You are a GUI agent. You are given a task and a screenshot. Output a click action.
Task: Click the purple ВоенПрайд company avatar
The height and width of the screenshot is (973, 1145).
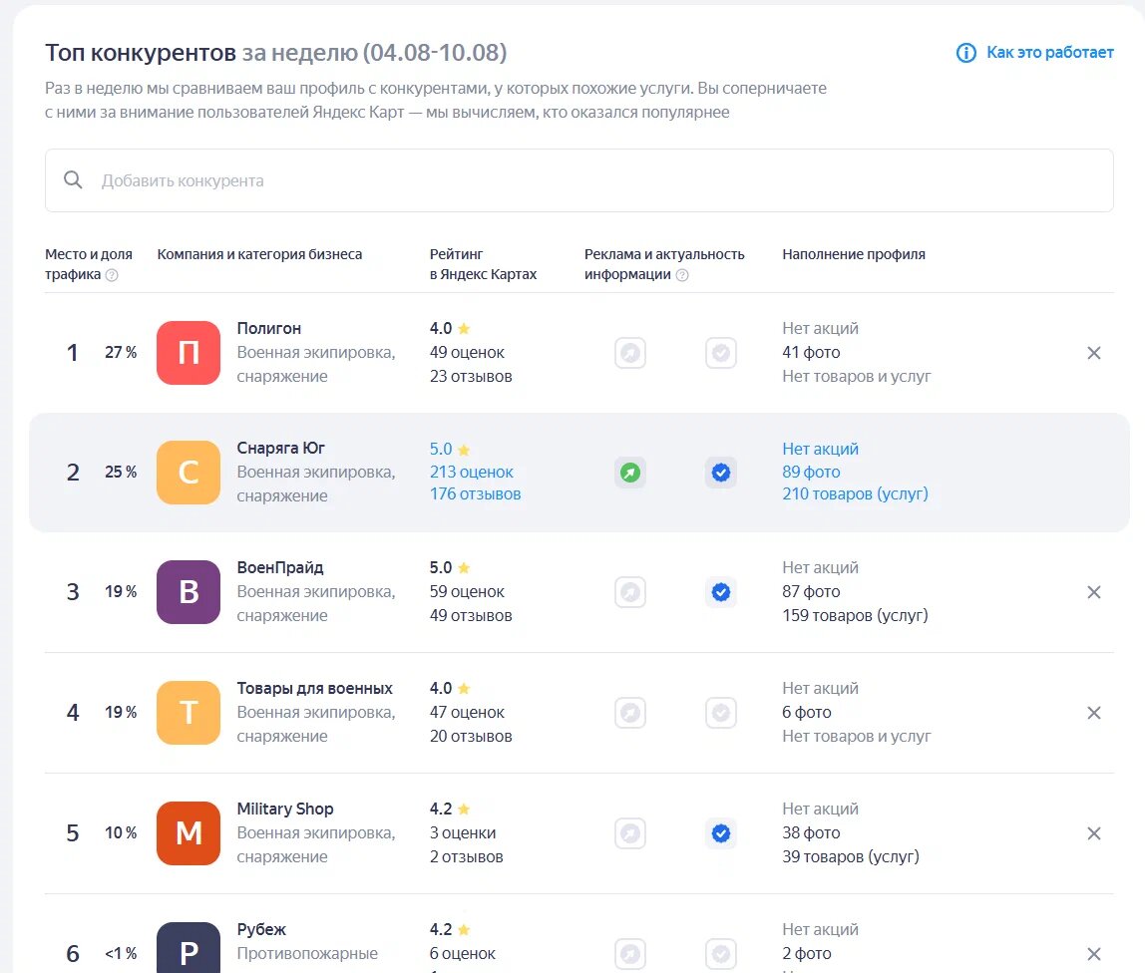coord(189,592)
